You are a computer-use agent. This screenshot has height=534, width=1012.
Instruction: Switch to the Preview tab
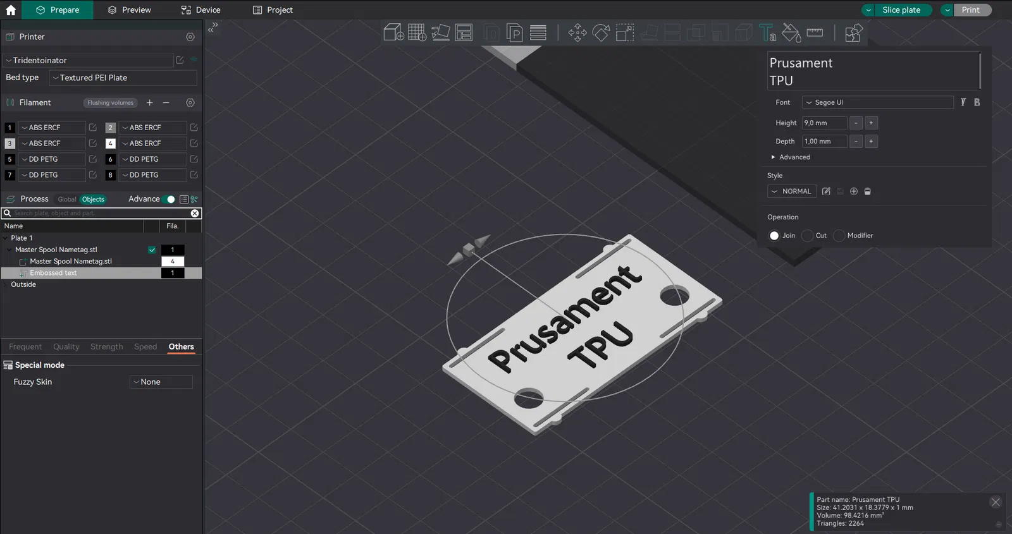pyautogui.click(x=129, y=10)
